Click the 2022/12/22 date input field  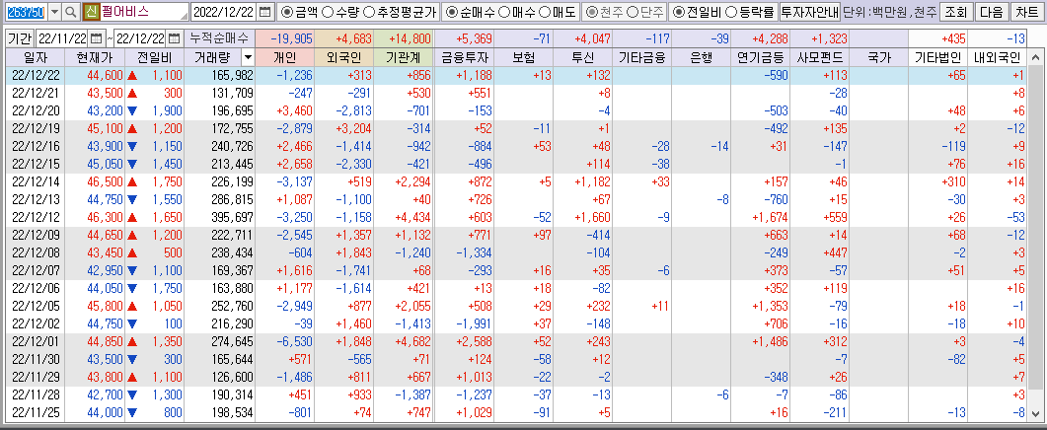pyautogui.click(x=224, y=12)
